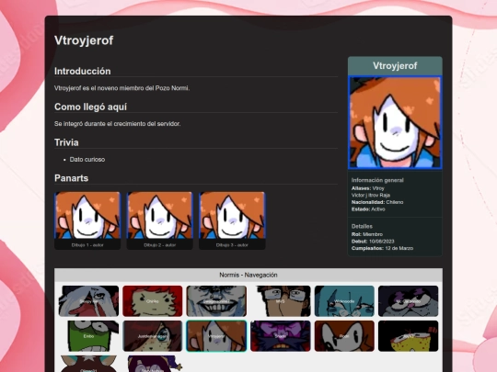Click the Dibujo 3 - autor caption

[x=232, y=245]
